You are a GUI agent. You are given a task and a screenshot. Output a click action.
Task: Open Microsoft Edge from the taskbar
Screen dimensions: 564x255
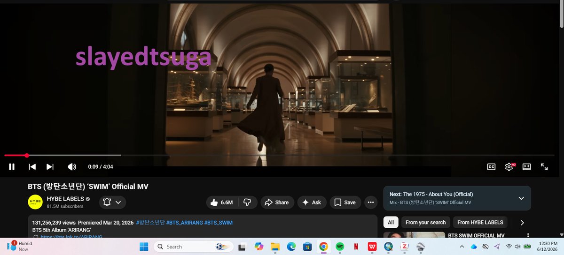pyautogui.click(x=291, y=247)
